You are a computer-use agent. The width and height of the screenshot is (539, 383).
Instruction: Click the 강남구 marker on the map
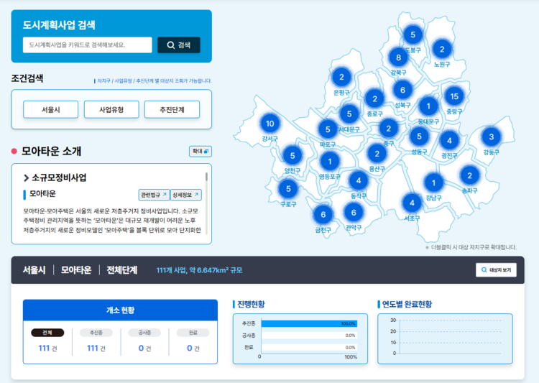(x=433, y=182)
